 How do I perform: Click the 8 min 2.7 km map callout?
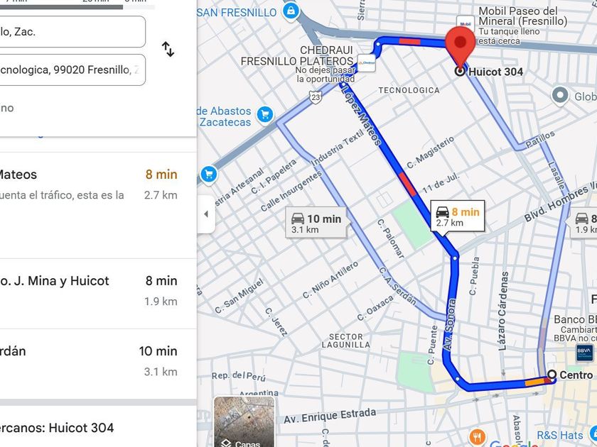pos(457,216)
